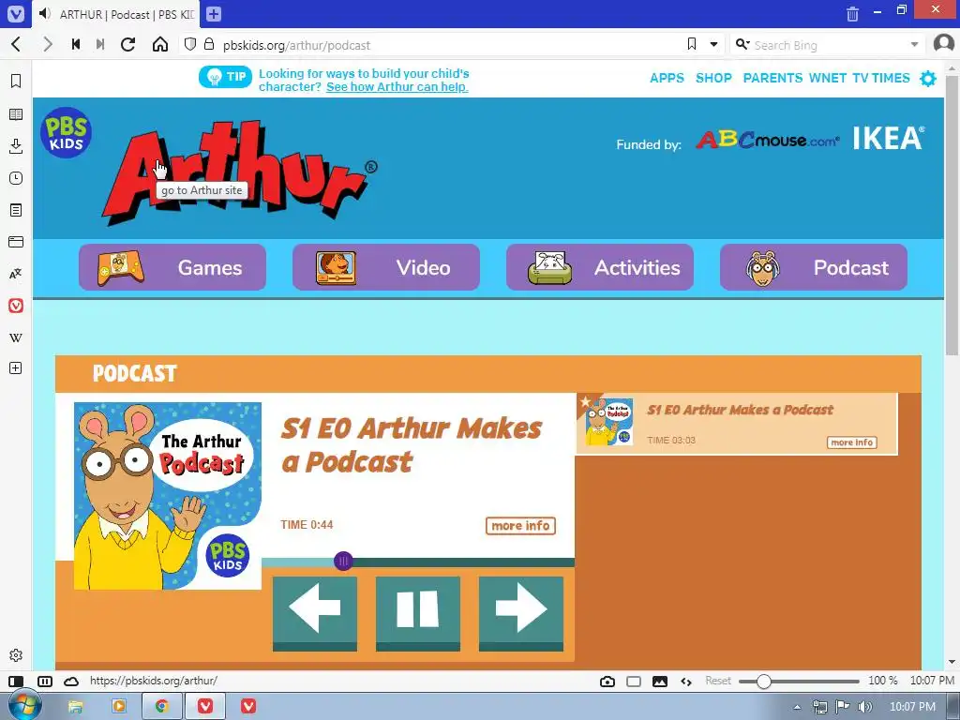
Task: Open WNET TV TIMES link
Action: click(860, 78)
